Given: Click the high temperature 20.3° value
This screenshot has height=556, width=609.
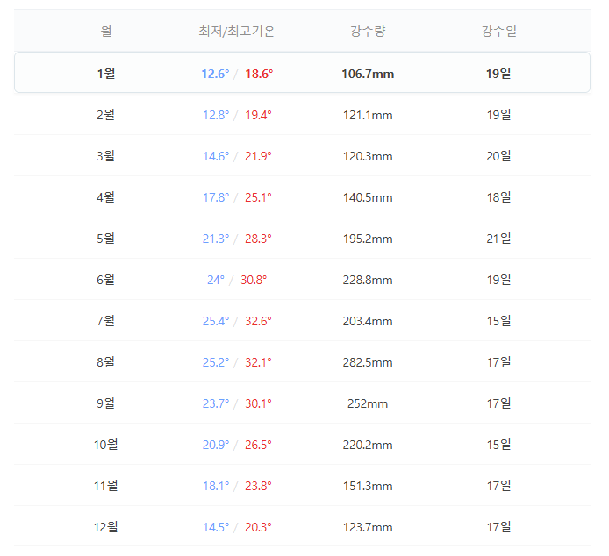Looking at the screenshot, I should [x=258, y=528].
